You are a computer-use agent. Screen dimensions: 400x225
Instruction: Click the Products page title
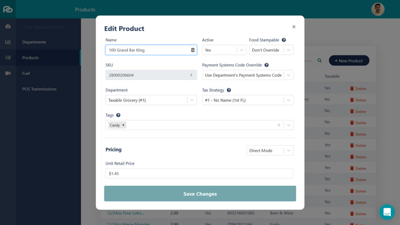(85, 10)
